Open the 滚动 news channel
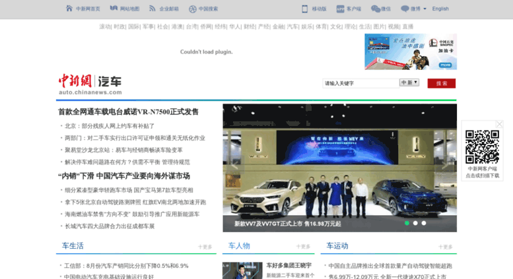513x279 pixels. (105, 26)
